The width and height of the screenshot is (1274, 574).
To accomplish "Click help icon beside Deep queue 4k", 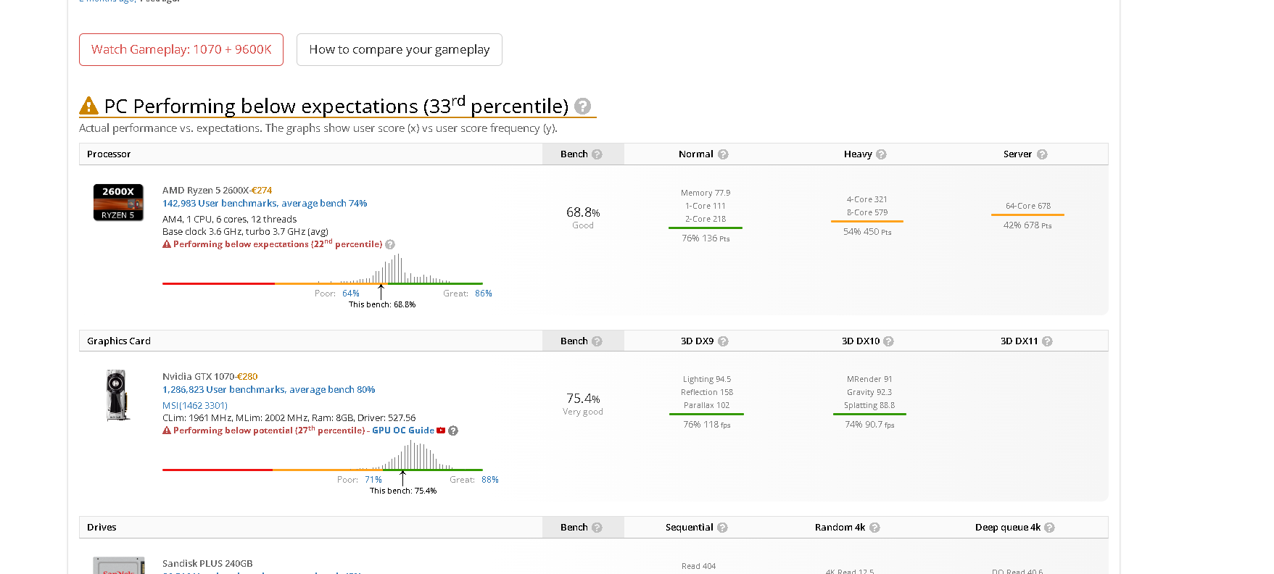I will [1049, 528].
